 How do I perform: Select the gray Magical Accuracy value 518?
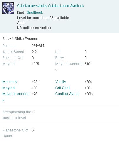pyautogui.click(x=87, y=64)
